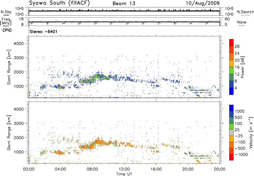Click the red top segment of Power color bar
The image size is (254, 176).
click(231, 43)
